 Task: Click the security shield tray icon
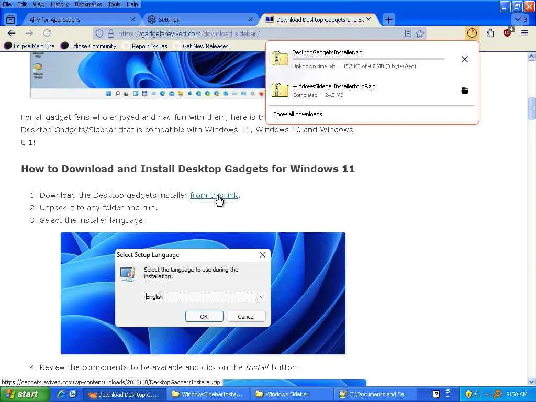point(468,394)
